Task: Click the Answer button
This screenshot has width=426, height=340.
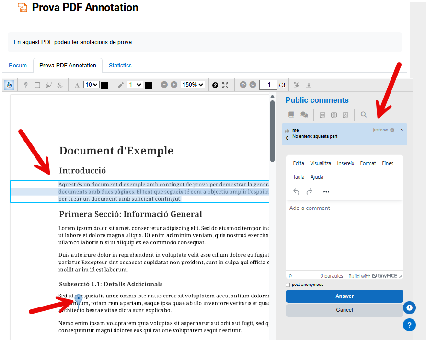Action: click(x=344, y=296)
